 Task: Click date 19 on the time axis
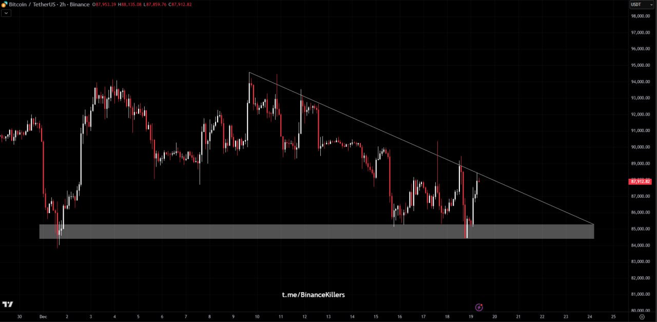471,317
